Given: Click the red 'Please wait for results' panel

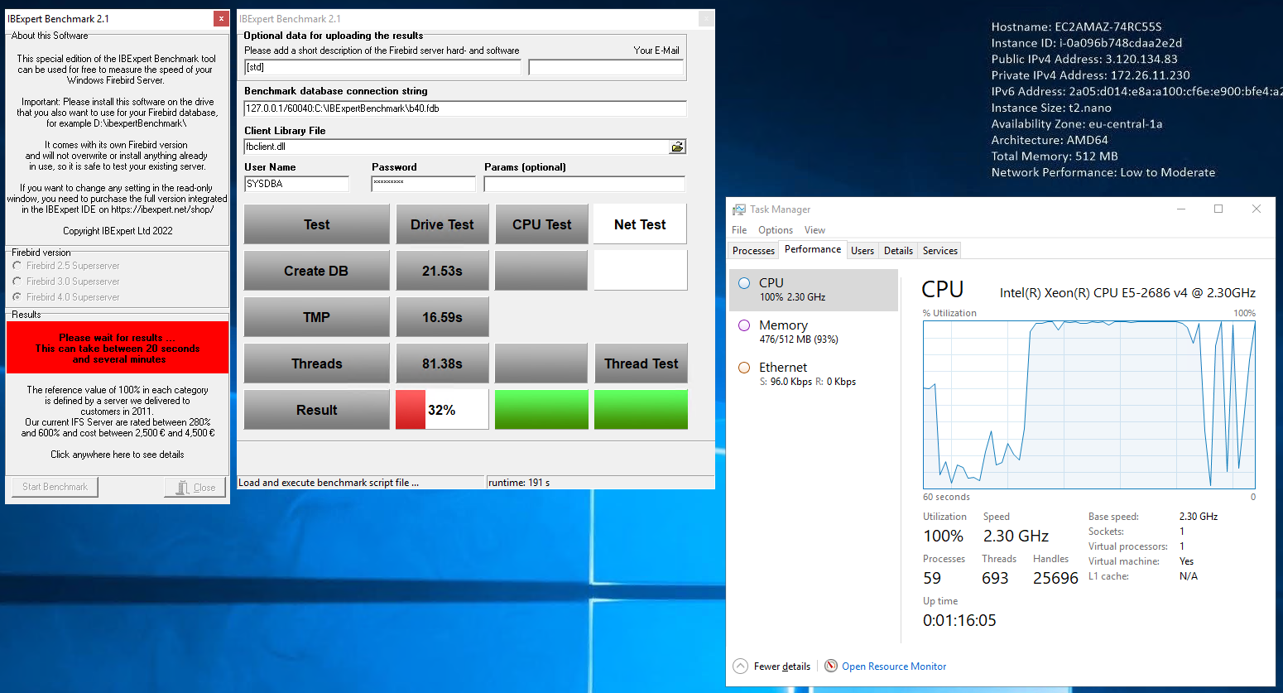Looking at the screenshot, I should pyautogui.click(x=118, y=348).
